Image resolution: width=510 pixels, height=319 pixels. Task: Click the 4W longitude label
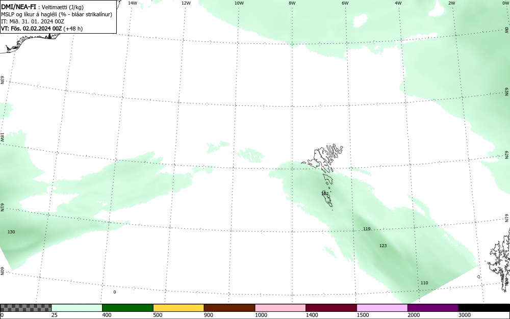tap(398, 3)
